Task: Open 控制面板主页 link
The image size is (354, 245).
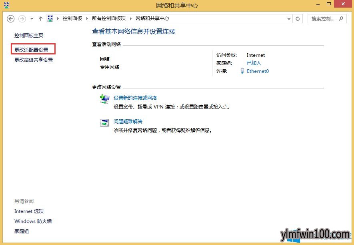Action: click(29, 36)
